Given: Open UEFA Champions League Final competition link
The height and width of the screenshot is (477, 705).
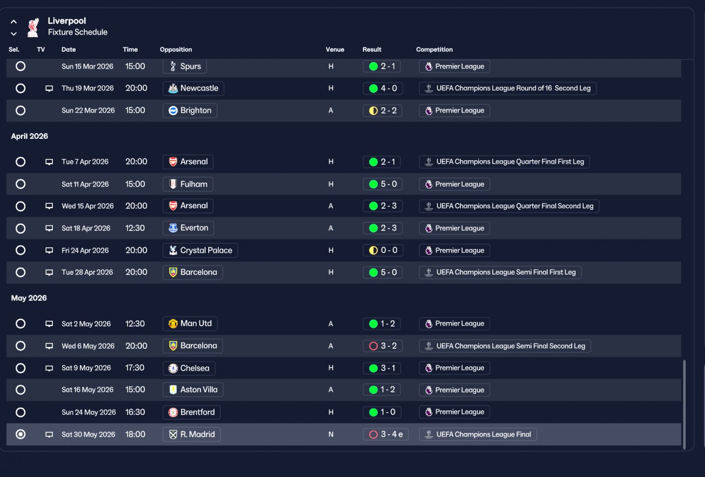Looking at the screenshot, I should click(478, 435).
